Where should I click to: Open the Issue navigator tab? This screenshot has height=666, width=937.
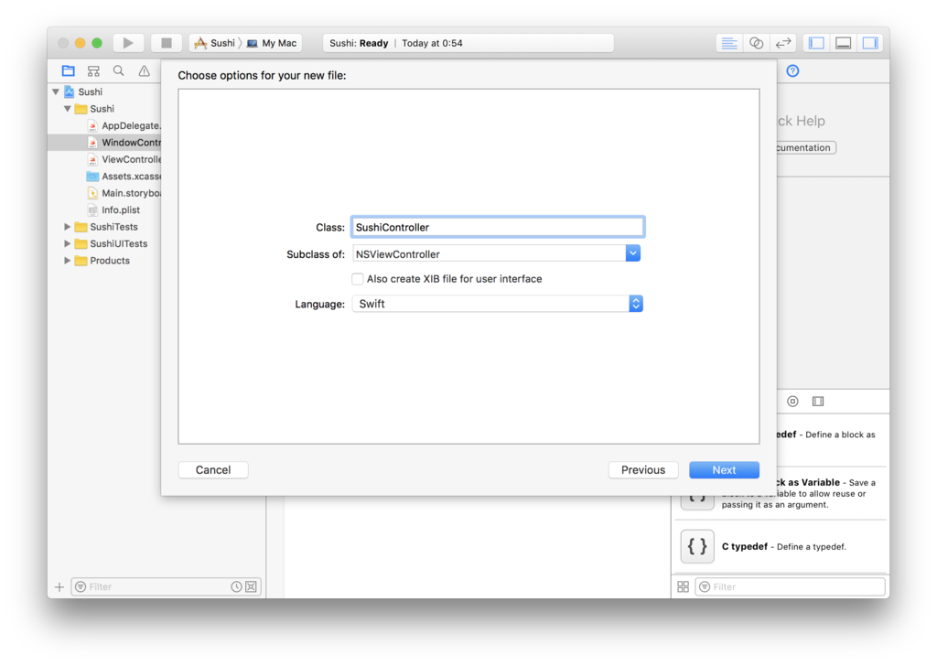(x=144, y=71)
